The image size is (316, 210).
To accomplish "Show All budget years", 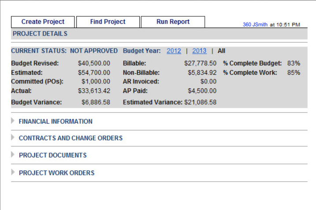I will (x=221, y=51).
